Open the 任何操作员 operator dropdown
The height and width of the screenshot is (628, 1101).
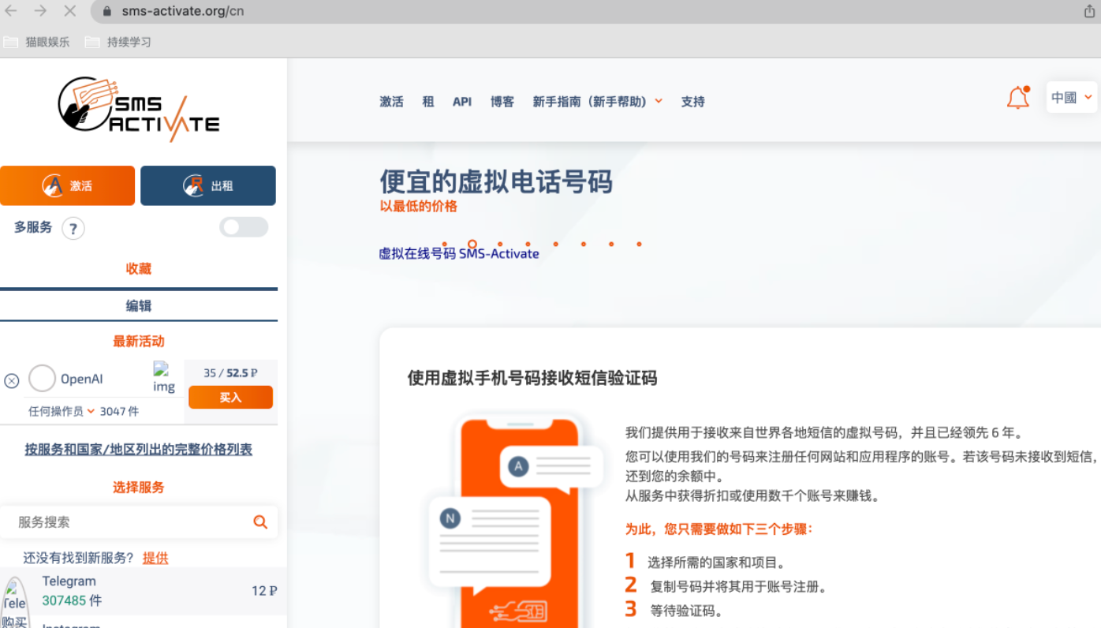click(62, 411)
